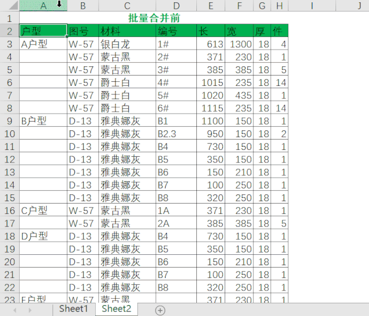Screen dimensions: 369x316
Task: Select column I header
Action: 312,6
